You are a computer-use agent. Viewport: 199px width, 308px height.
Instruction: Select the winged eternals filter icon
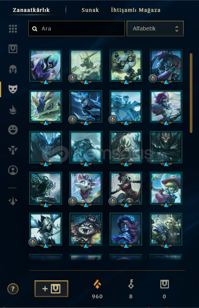[x=13, y=150]
